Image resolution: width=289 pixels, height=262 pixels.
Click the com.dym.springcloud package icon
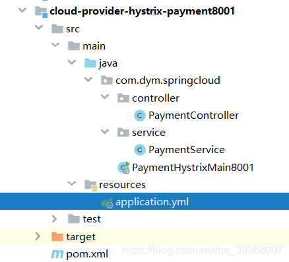coord(107,81)
